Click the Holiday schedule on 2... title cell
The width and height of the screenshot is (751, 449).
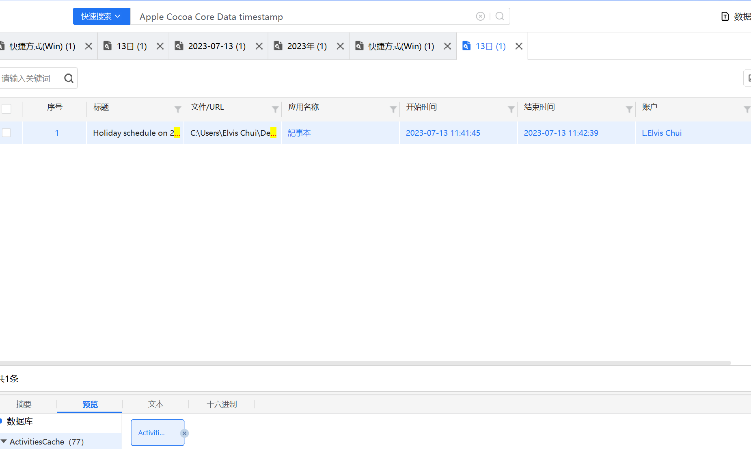(136, 133)
